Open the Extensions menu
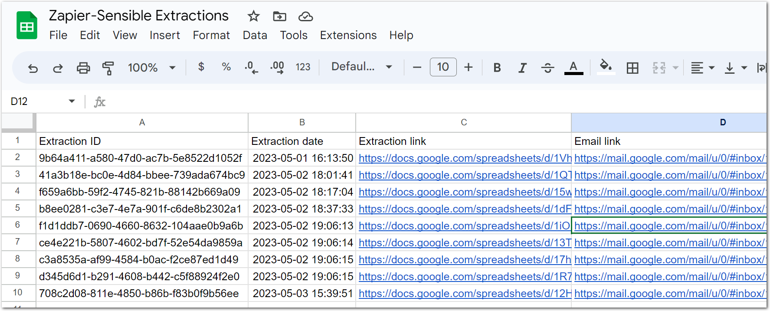 click(x=348, y=35)
